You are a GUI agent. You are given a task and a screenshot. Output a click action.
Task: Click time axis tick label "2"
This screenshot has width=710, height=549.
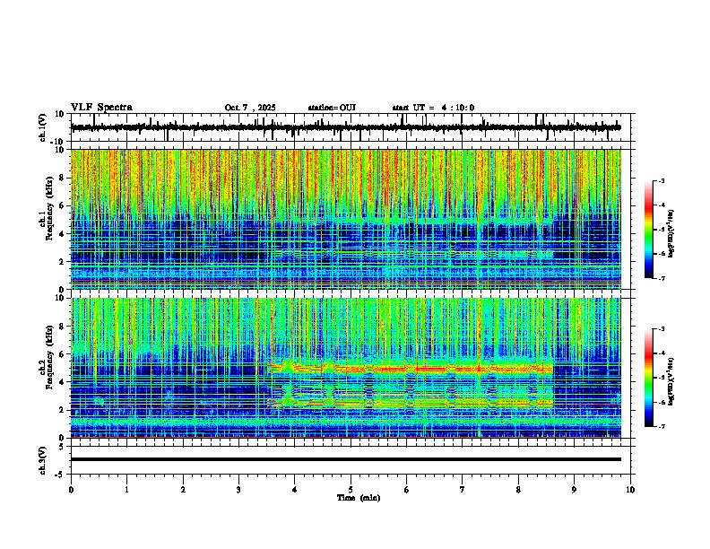tap(183, 490)
